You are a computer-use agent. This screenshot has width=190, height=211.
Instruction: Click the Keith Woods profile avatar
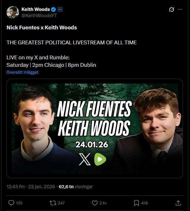pos(13,12)
